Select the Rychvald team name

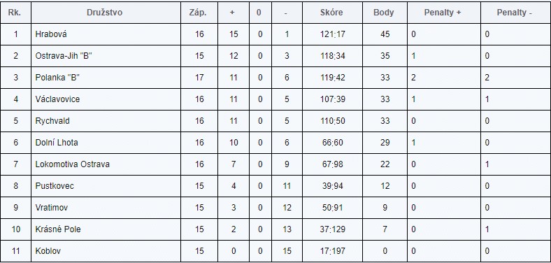[52, 121]
